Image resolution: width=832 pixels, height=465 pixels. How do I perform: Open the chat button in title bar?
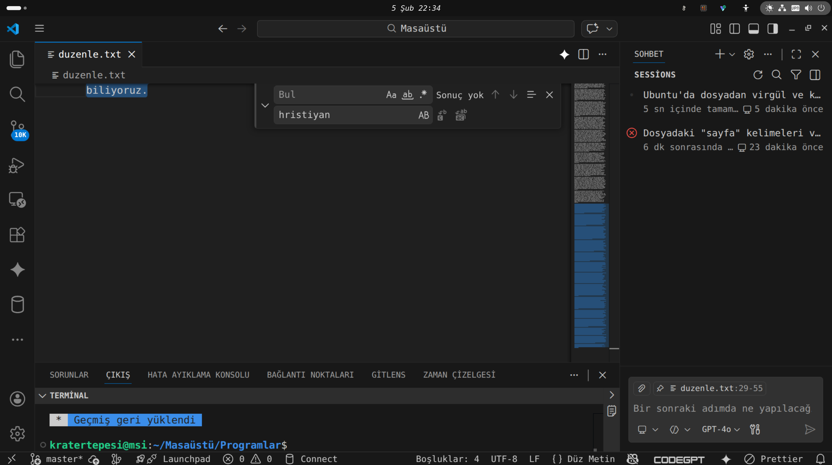592,29
